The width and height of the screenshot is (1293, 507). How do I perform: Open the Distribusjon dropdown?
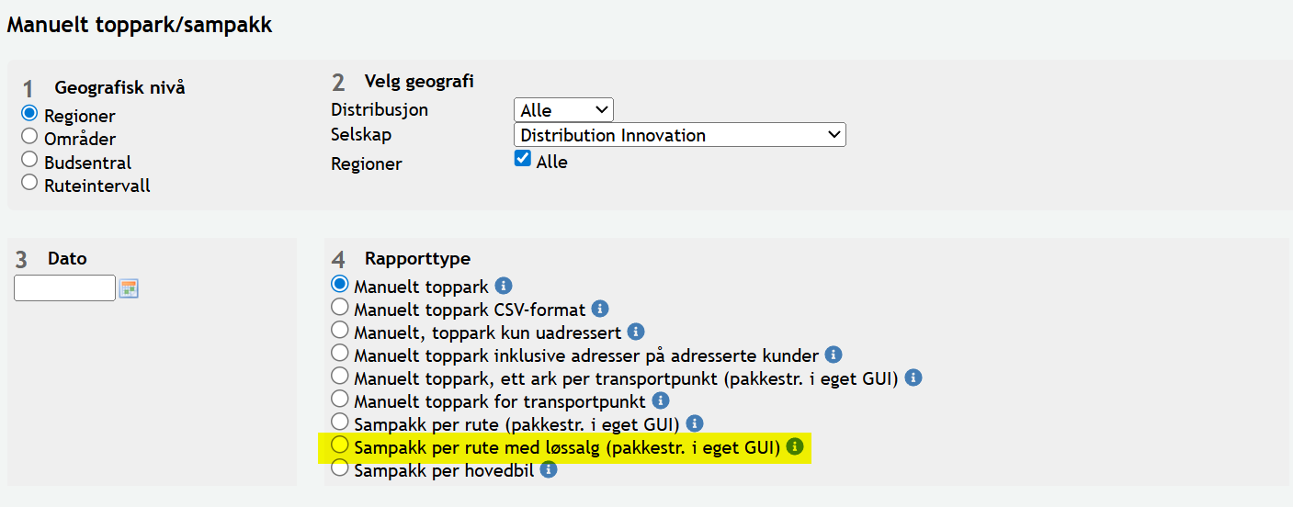(563, 110)
